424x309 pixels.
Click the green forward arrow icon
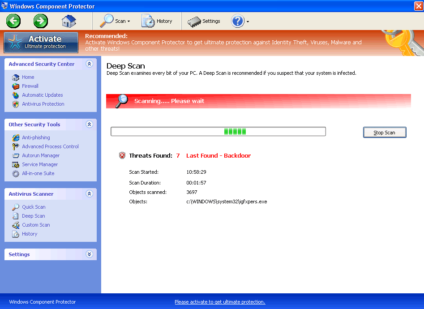[41, 21]
